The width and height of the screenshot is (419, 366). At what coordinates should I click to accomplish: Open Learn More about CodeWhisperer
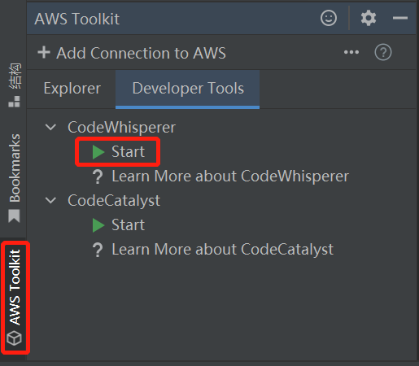click(230, 176)
